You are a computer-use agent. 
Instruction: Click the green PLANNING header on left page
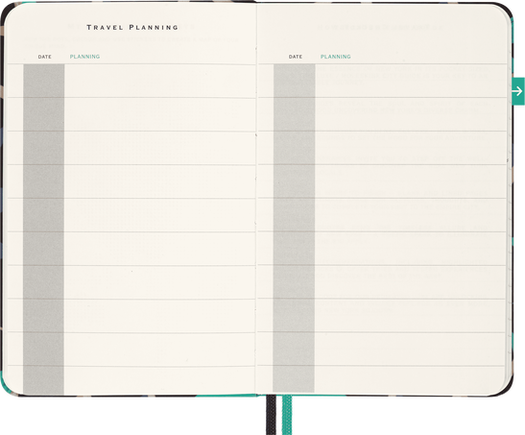[x=84, y=57]
